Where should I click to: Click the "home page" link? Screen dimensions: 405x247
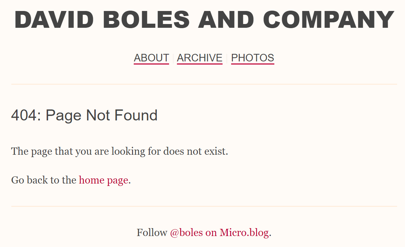click(104, 180)
